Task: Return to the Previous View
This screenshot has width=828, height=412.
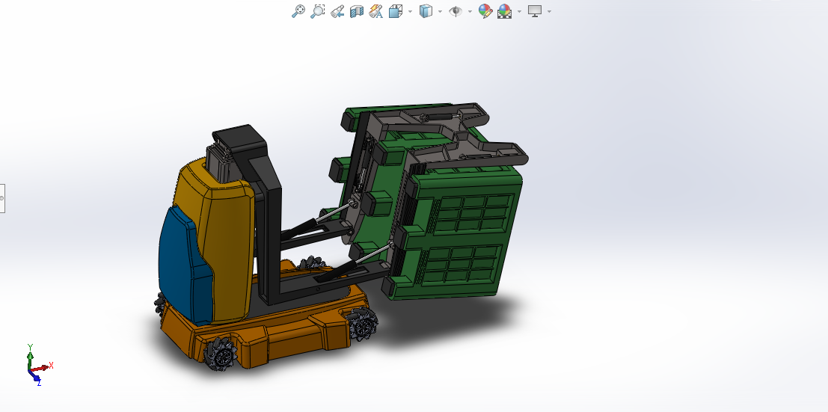Action: pos(337,11)
